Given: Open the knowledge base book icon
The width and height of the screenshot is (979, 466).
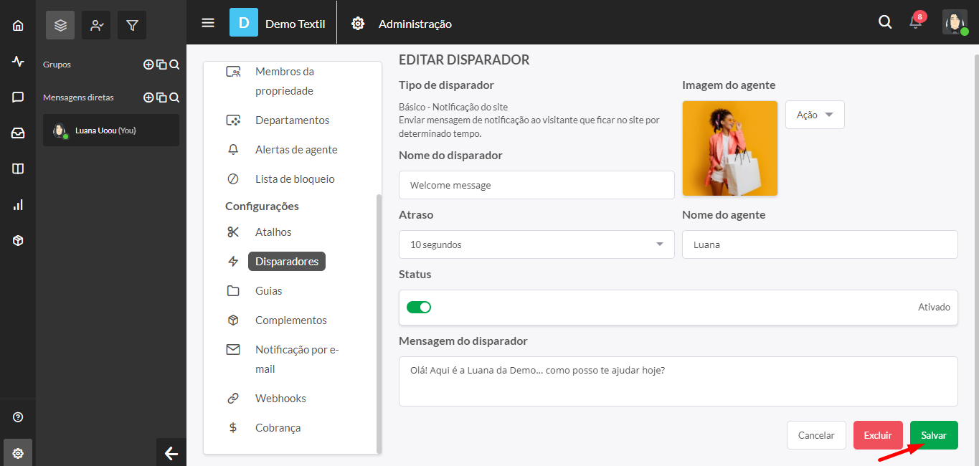Looking at the screenshot, I should click(x=18, y=169).
